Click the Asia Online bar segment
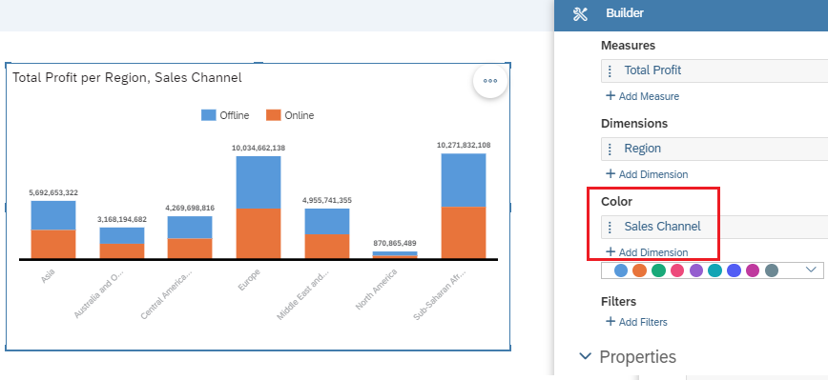Viewport: 828px width, 380px height. point(53,244)
